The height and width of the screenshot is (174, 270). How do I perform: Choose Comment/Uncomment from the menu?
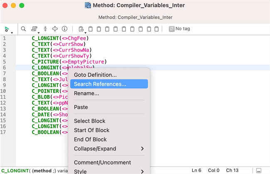(102, 162)
